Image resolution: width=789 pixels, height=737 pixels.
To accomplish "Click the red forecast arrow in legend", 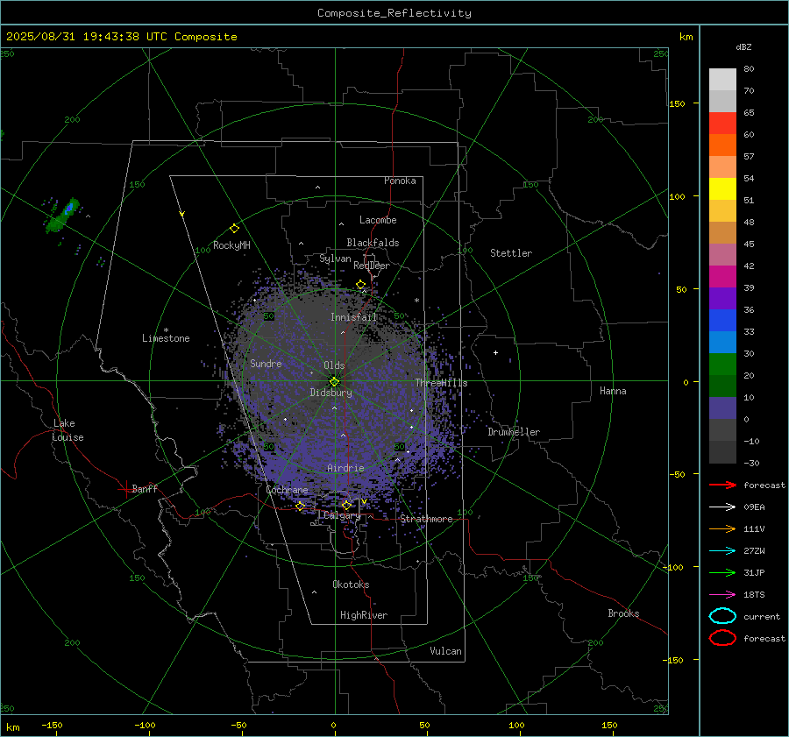I will pos(722,485).
